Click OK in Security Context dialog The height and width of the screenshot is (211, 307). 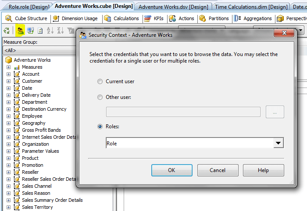[172, 170]
